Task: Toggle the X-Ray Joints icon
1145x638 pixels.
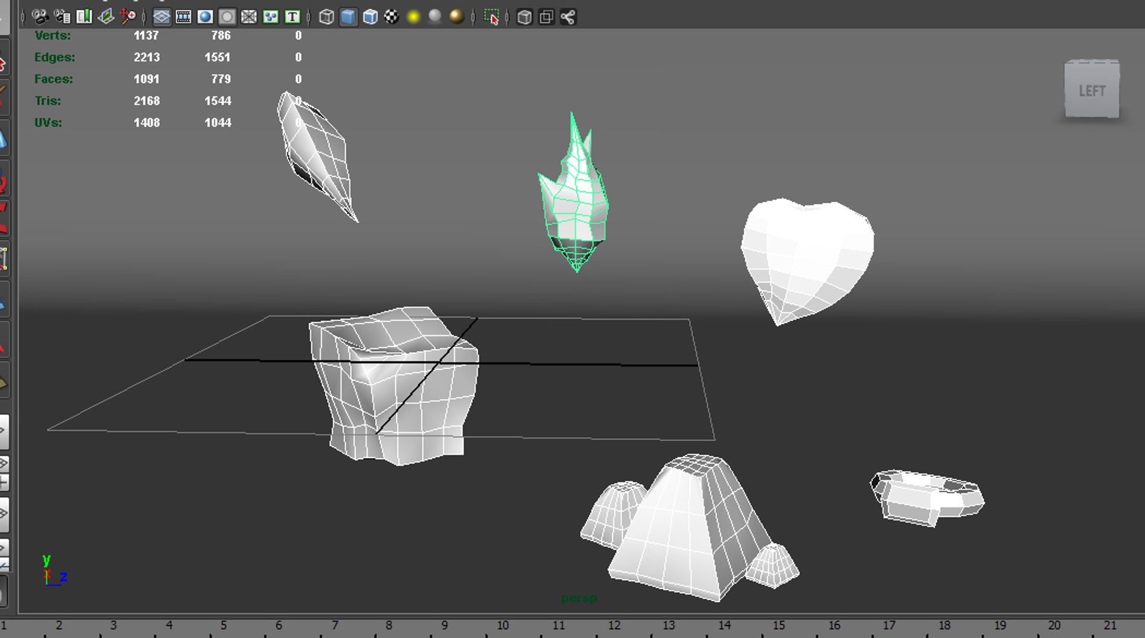Action: 568,17
